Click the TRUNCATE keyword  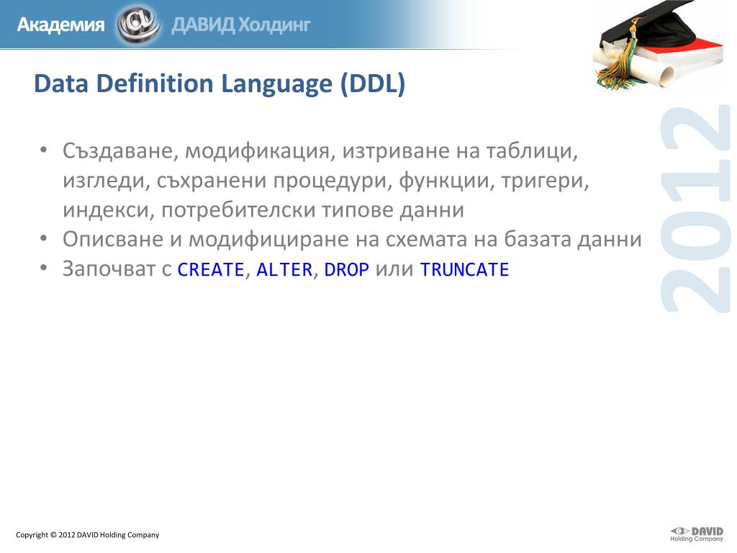[464, 269]
